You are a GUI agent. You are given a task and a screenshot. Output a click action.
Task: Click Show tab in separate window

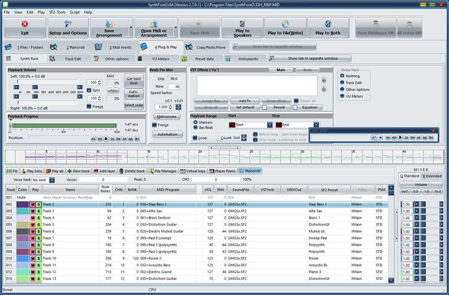click(310, 58)
